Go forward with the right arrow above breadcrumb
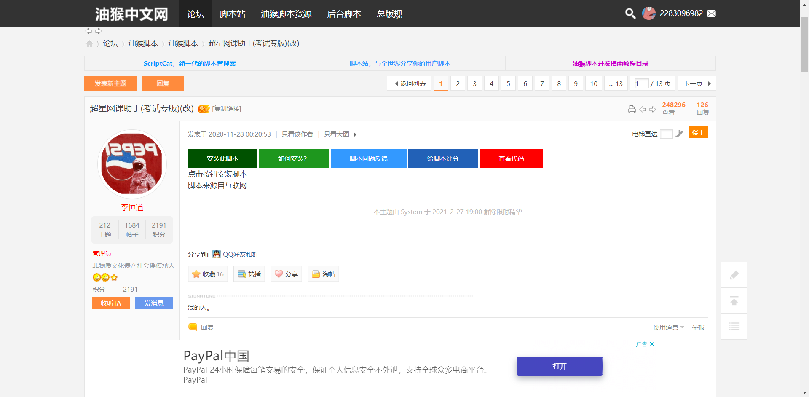Screen dimensions: 809x397 pyautogui.click(x=99, y=31)
